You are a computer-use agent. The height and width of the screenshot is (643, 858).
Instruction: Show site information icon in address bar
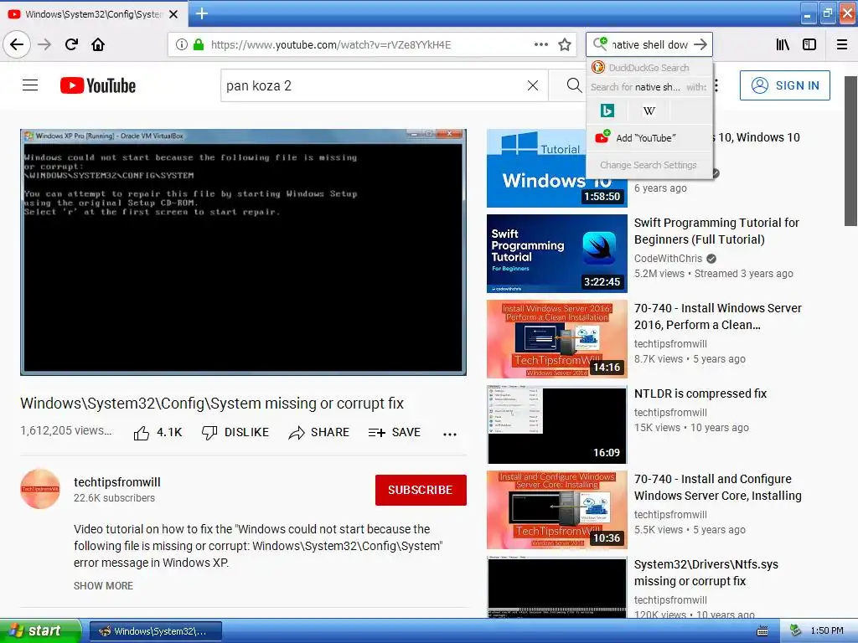[181, 44]
